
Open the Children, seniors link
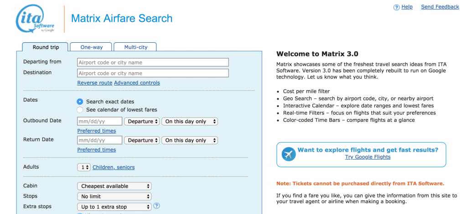[x=114, y=167]
